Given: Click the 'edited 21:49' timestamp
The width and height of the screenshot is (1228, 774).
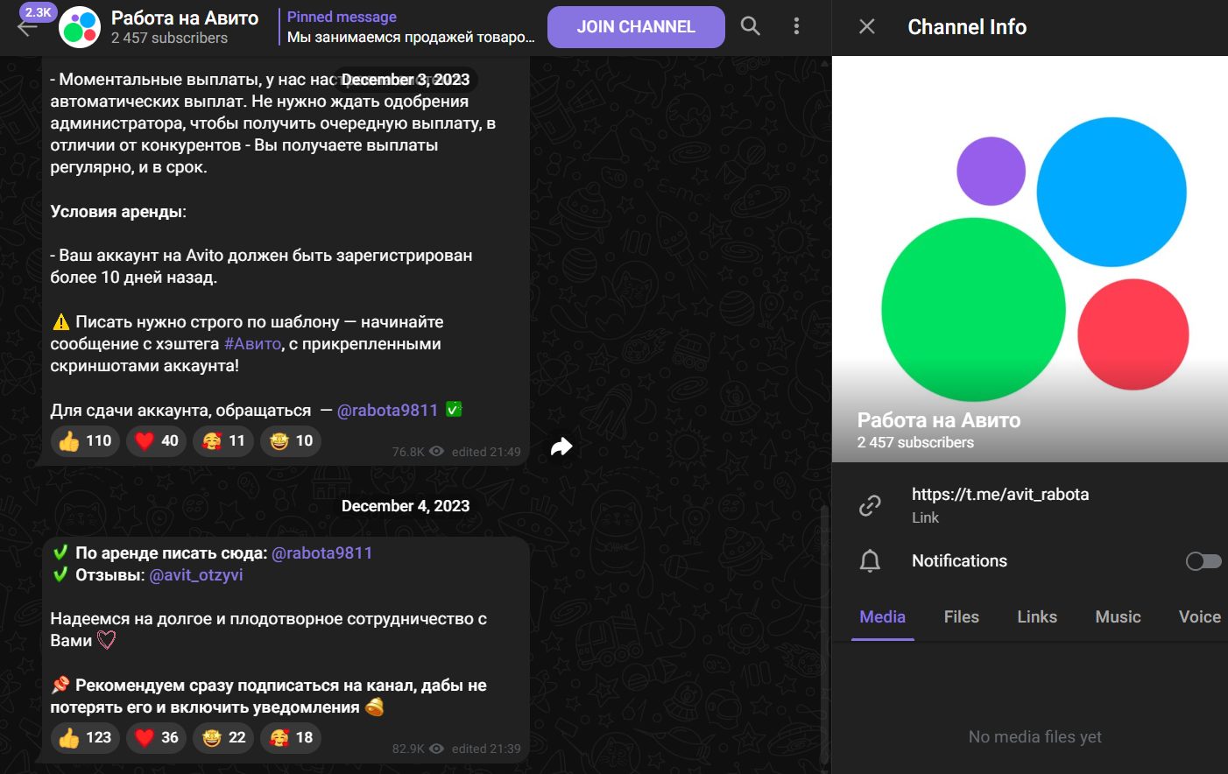Looking at the screenshot, I should (x=486, y=452).
